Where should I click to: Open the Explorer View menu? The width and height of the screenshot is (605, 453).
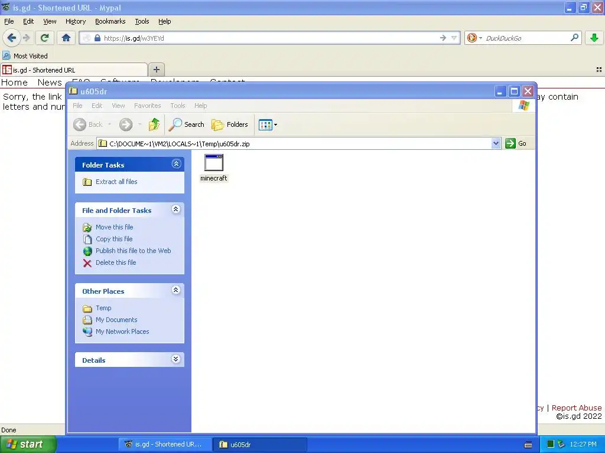[118, 106]
